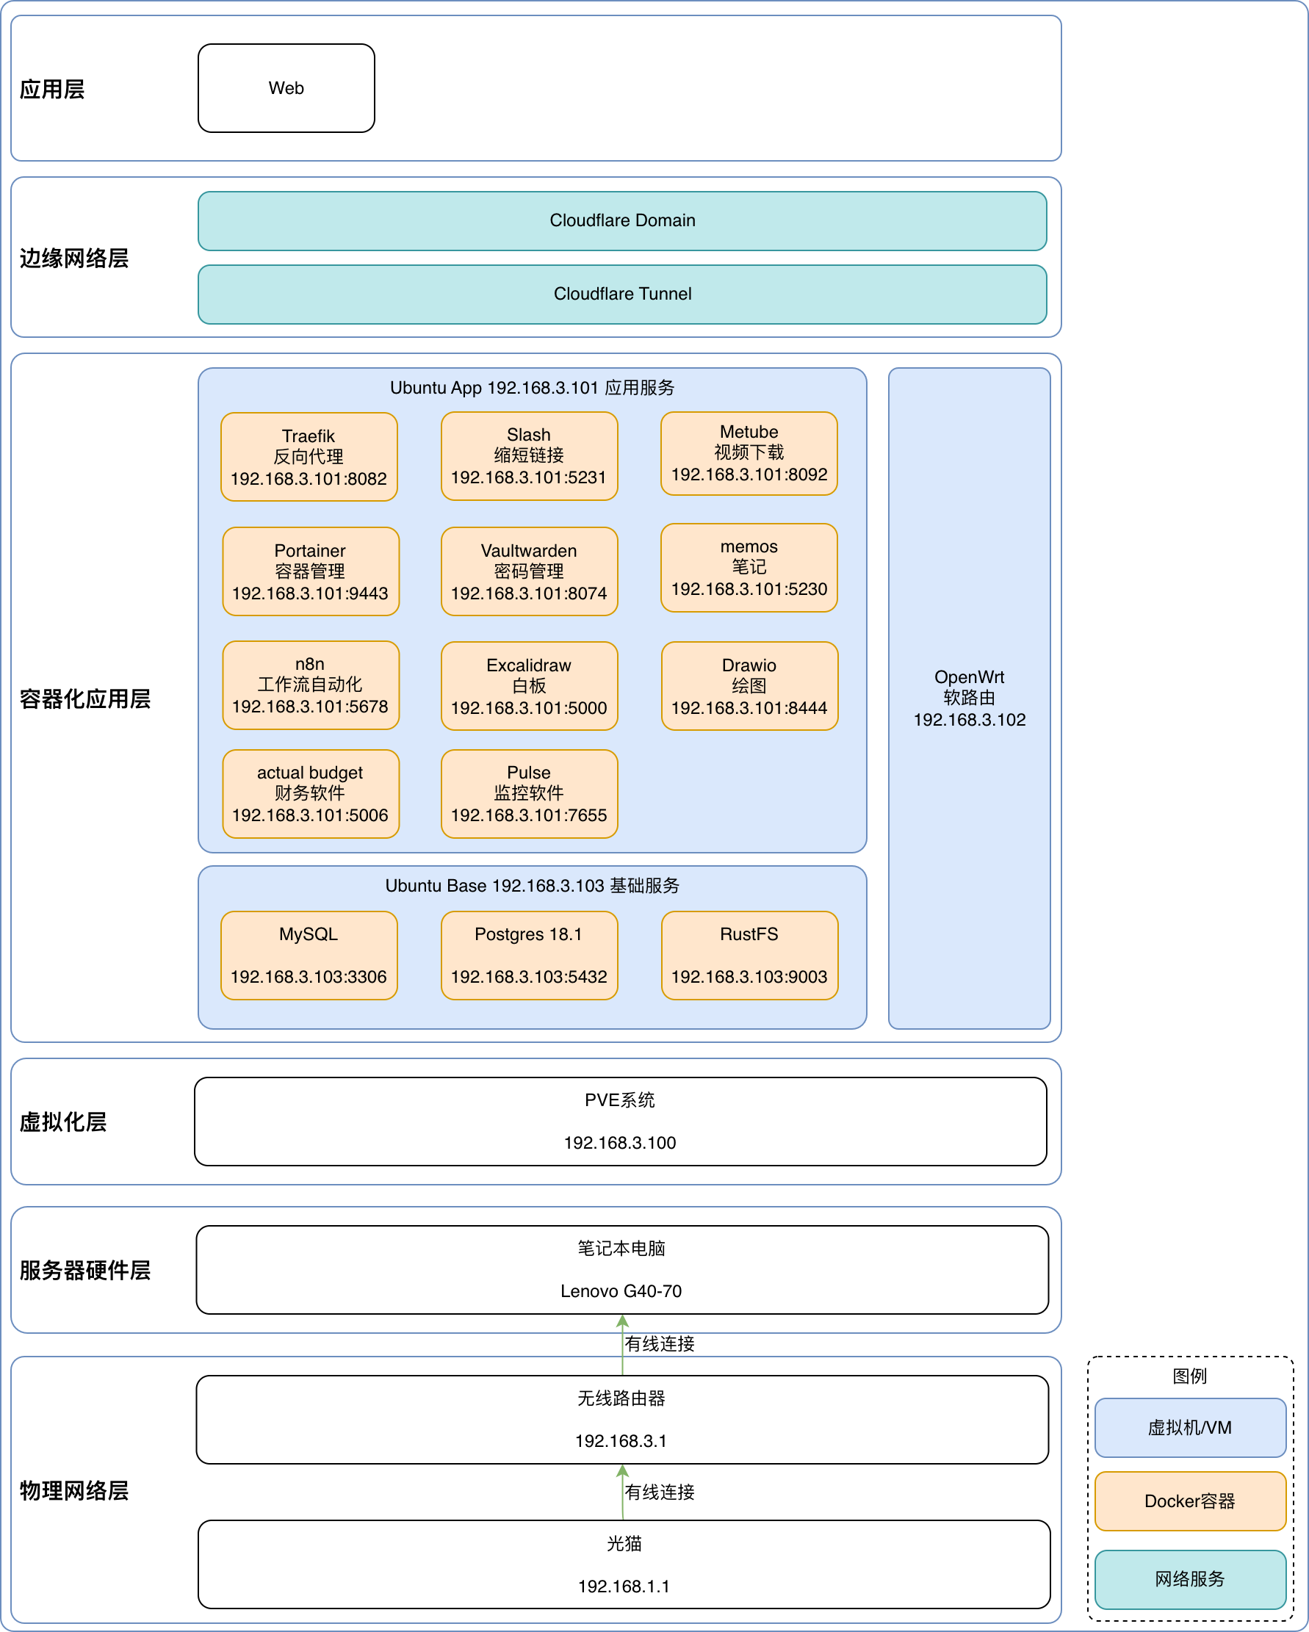This screenshot has height=1632, width=1309.
Task: Select the Portainer container management box
Action: point(311,571)
